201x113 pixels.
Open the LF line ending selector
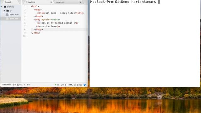58,85
